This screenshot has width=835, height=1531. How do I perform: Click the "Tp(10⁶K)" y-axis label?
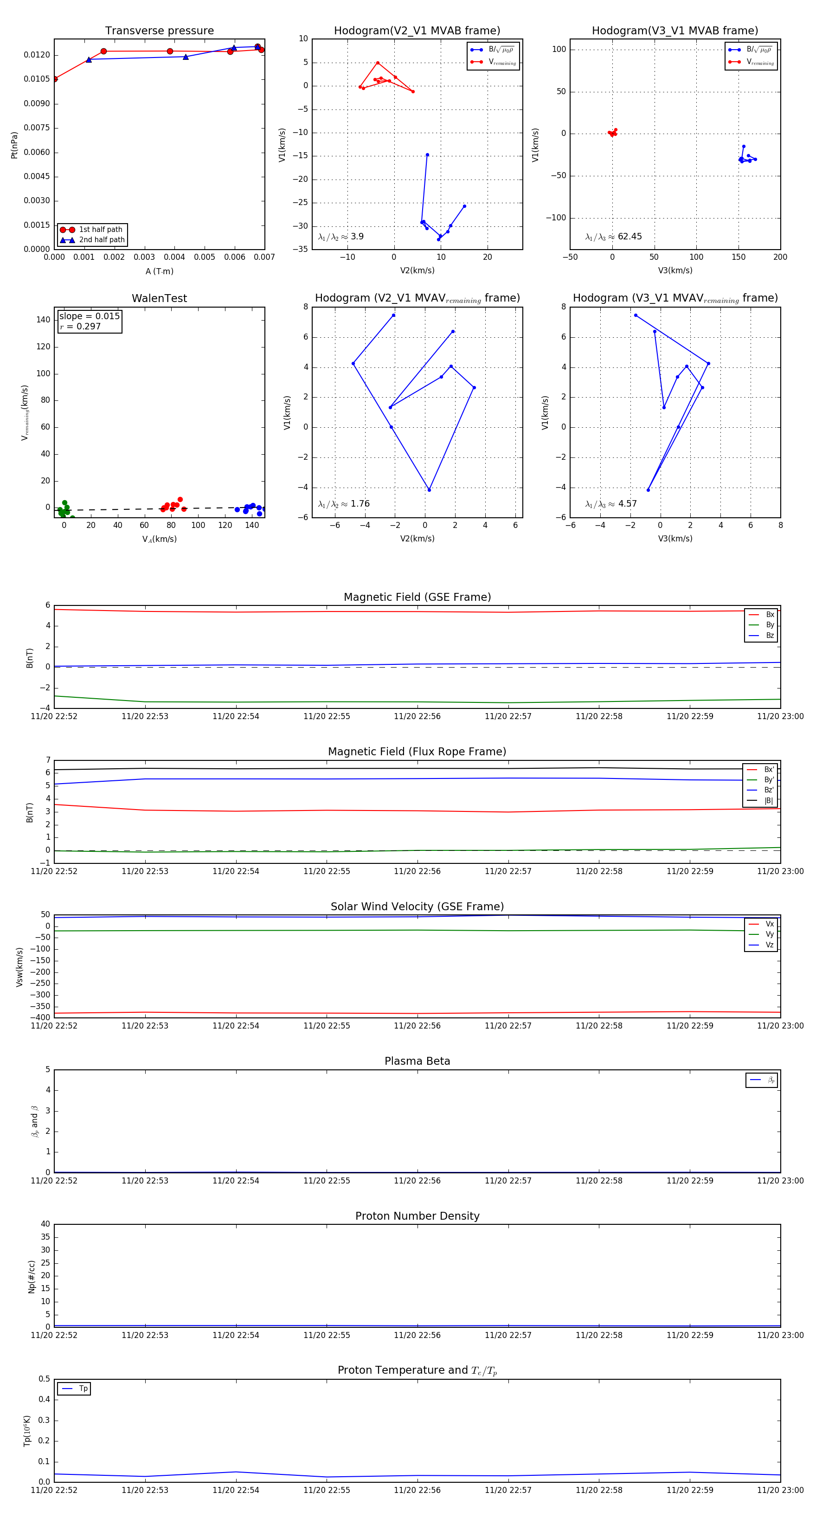(x=27, y=1431)
